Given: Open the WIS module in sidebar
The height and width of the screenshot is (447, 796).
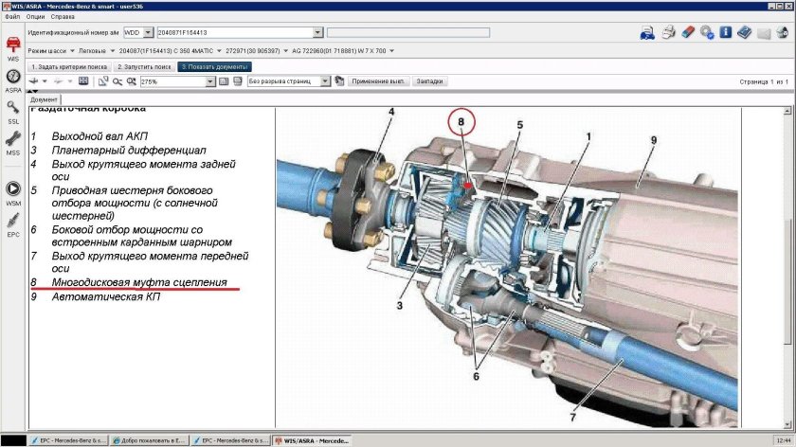Looking at the screenshot, I should click(x=13, y=46).
